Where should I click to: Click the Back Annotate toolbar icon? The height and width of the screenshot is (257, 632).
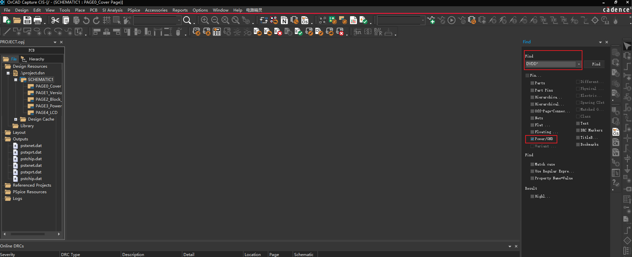click(274, 20)
